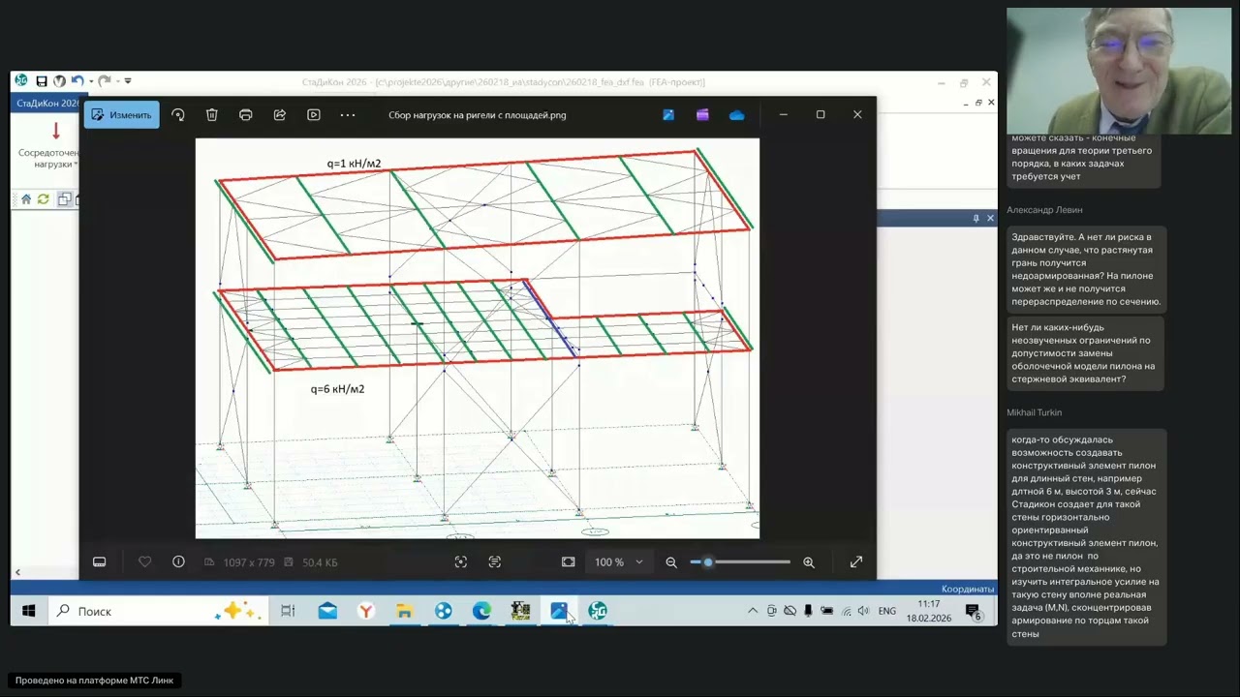Customize quick access toolbar dropdown in СтаДиКон
Viewport: 1240px width, 697px height.
click(128, 81)
